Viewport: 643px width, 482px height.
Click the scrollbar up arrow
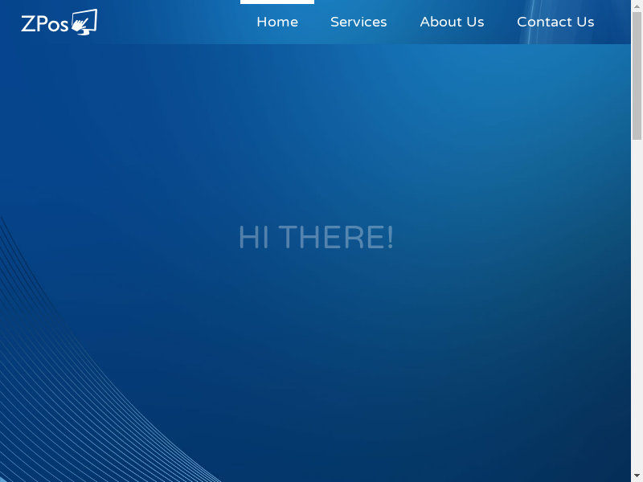[x=637, y=5]
